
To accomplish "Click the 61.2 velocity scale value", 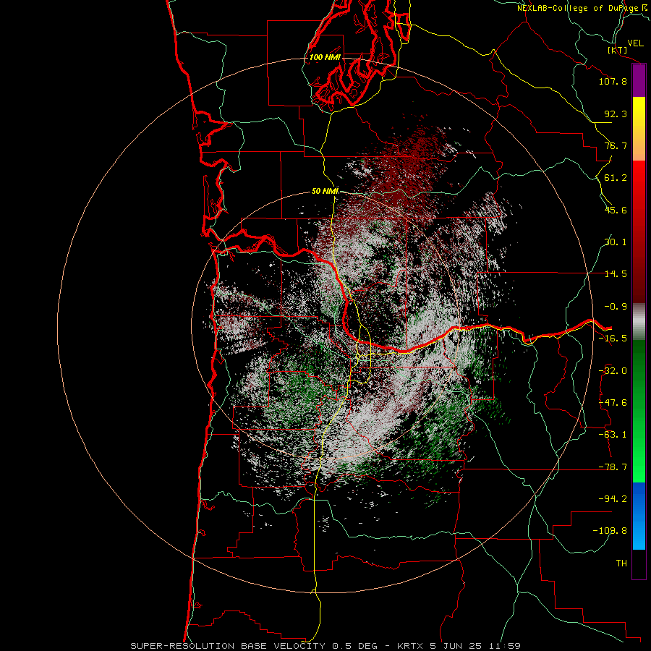I will point(616,178).
